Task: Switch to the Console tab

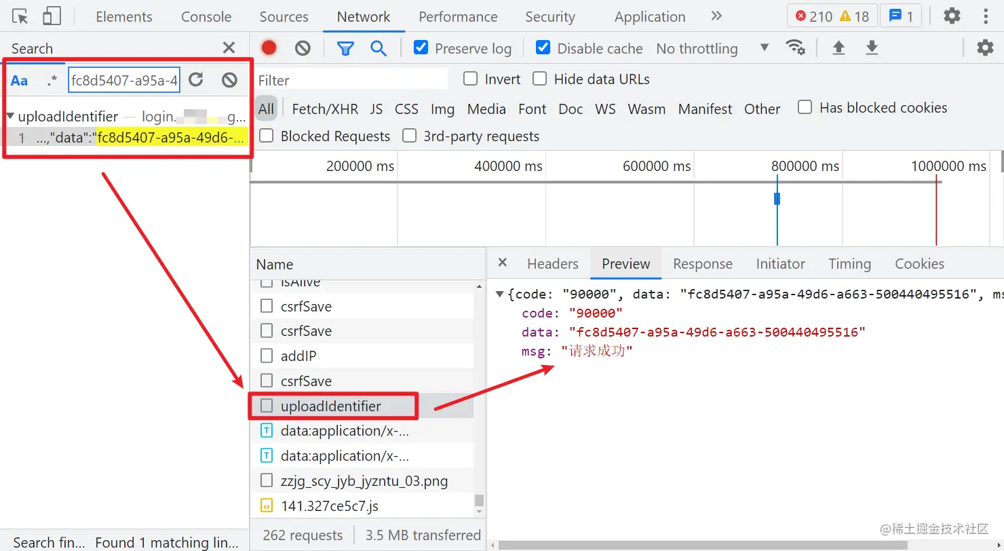Action: pos(206,16)
